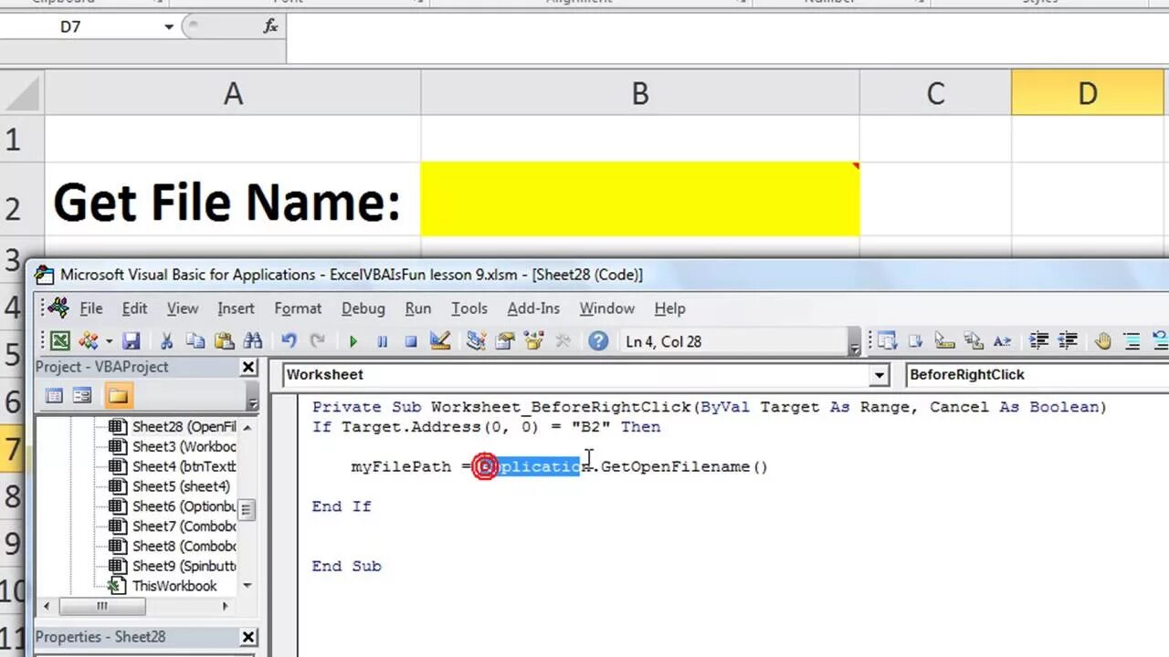
Task: Close the Properties - Sheet28 pane
Action: coord(248,637)
